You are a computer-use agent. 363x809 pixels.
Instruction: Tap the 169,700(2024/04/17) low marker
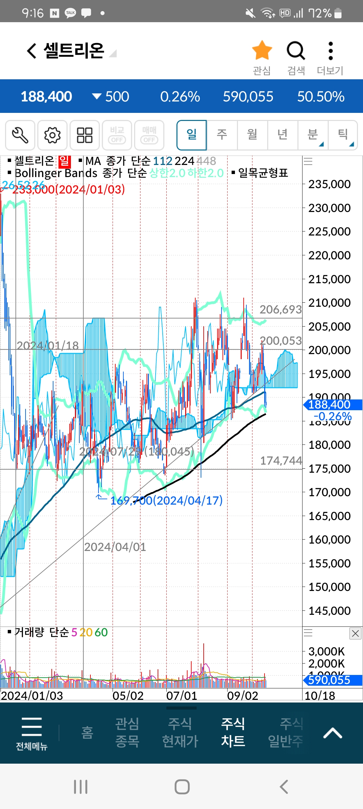(166, 501)
